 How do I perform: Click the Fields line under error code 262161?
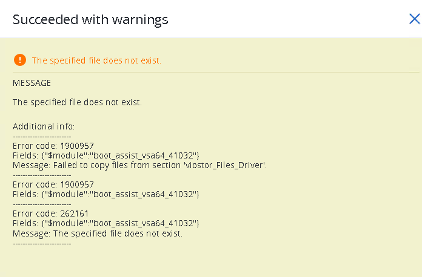tap(105, 223)
